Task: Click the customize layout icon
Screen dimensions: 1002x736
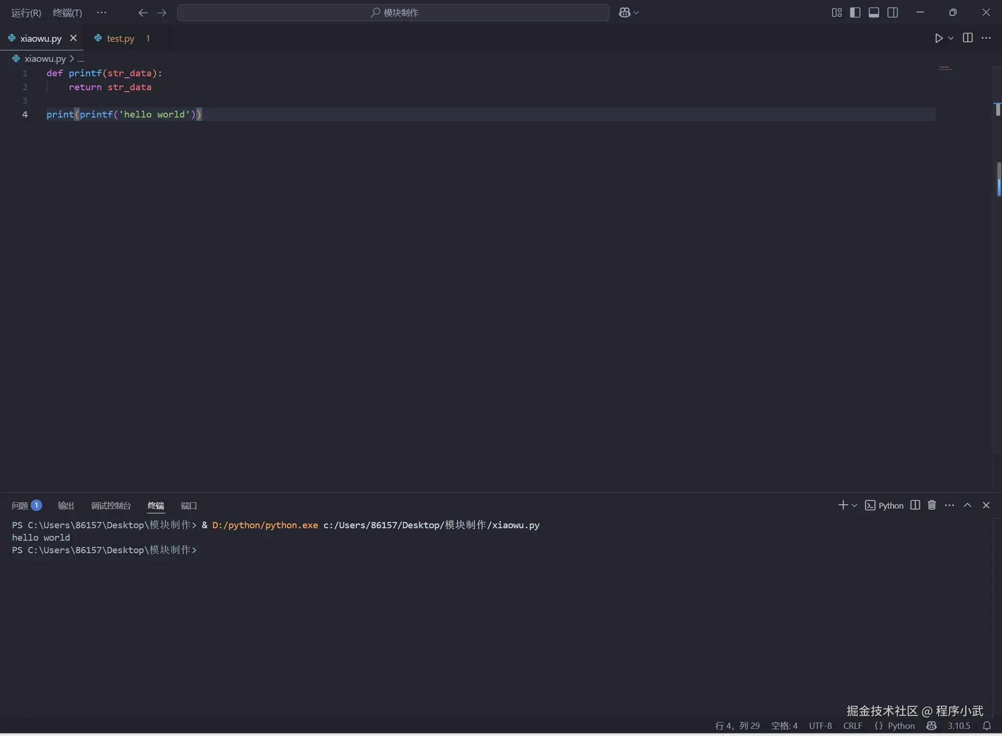Action: click(837, 13)
